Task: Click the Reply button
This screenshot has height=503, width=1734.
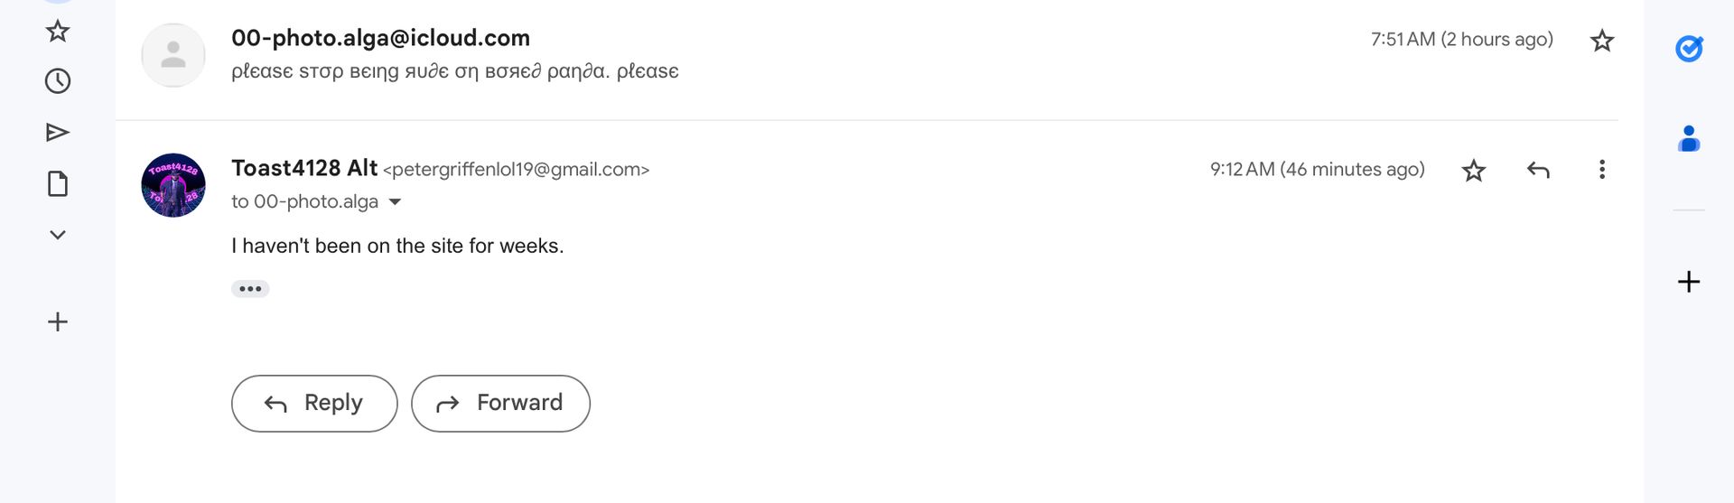Action: coord(314,404)
